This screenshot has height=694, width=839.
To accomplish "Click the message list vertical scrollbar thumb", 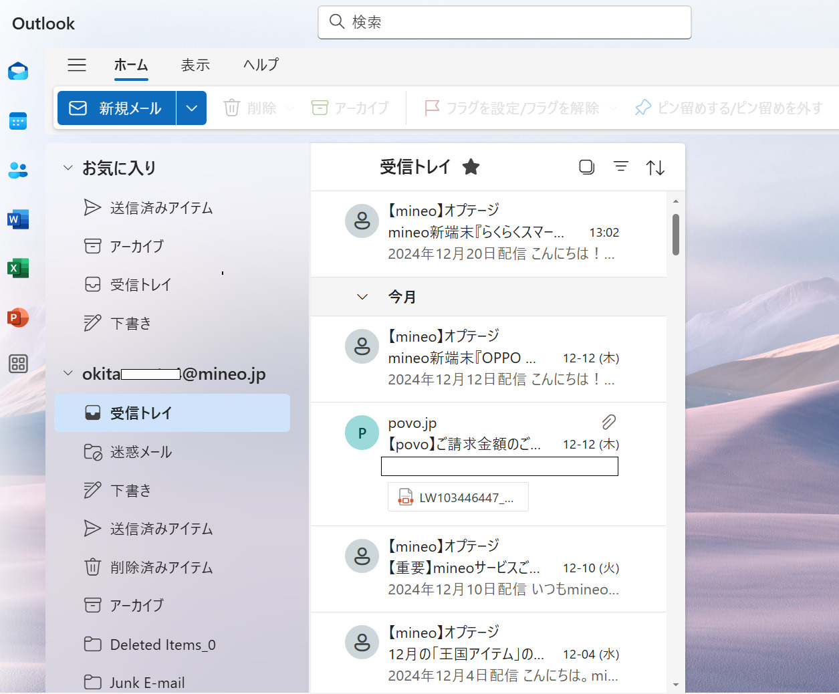I will [676, 234].
